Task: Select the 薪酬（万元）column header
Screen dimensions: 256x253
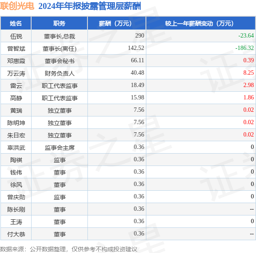Action: coord(116,23)
